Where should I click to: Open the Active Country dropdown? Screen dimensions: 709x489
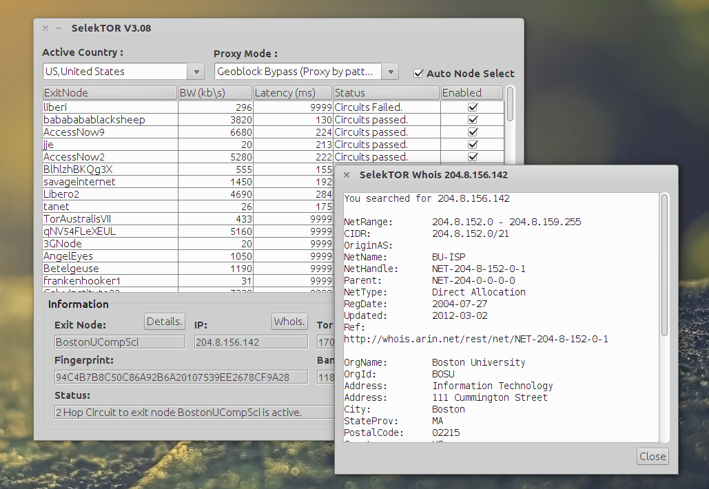pyautogui.click(x=196, y=71)
